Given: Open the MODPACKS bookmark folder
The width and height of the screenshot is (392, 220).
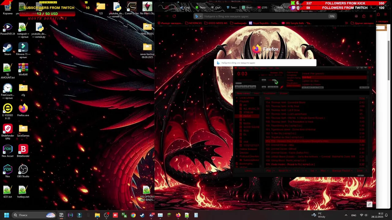Looking at the screenshot, I should coord(193,23).
